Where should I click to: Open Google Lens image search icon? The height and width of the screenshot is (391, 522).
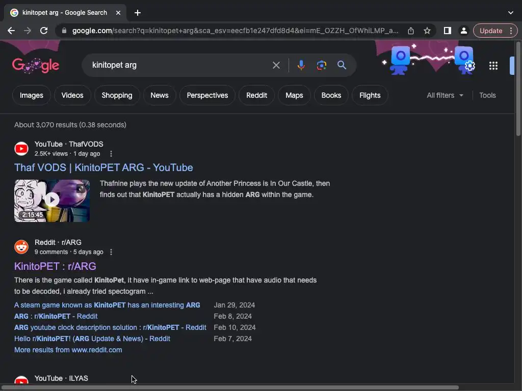tap(321, 65)
